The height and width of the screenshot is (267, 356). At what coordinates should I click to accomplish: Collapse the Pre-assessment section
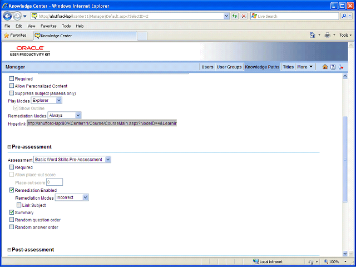(x=9, y=147)
